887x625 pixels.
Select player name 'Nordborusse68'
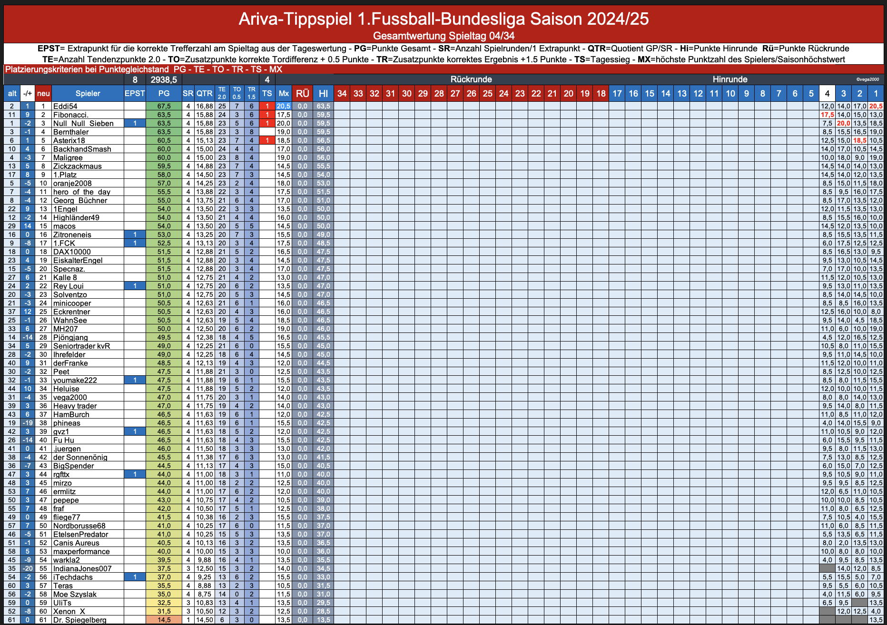coord(79,526)
